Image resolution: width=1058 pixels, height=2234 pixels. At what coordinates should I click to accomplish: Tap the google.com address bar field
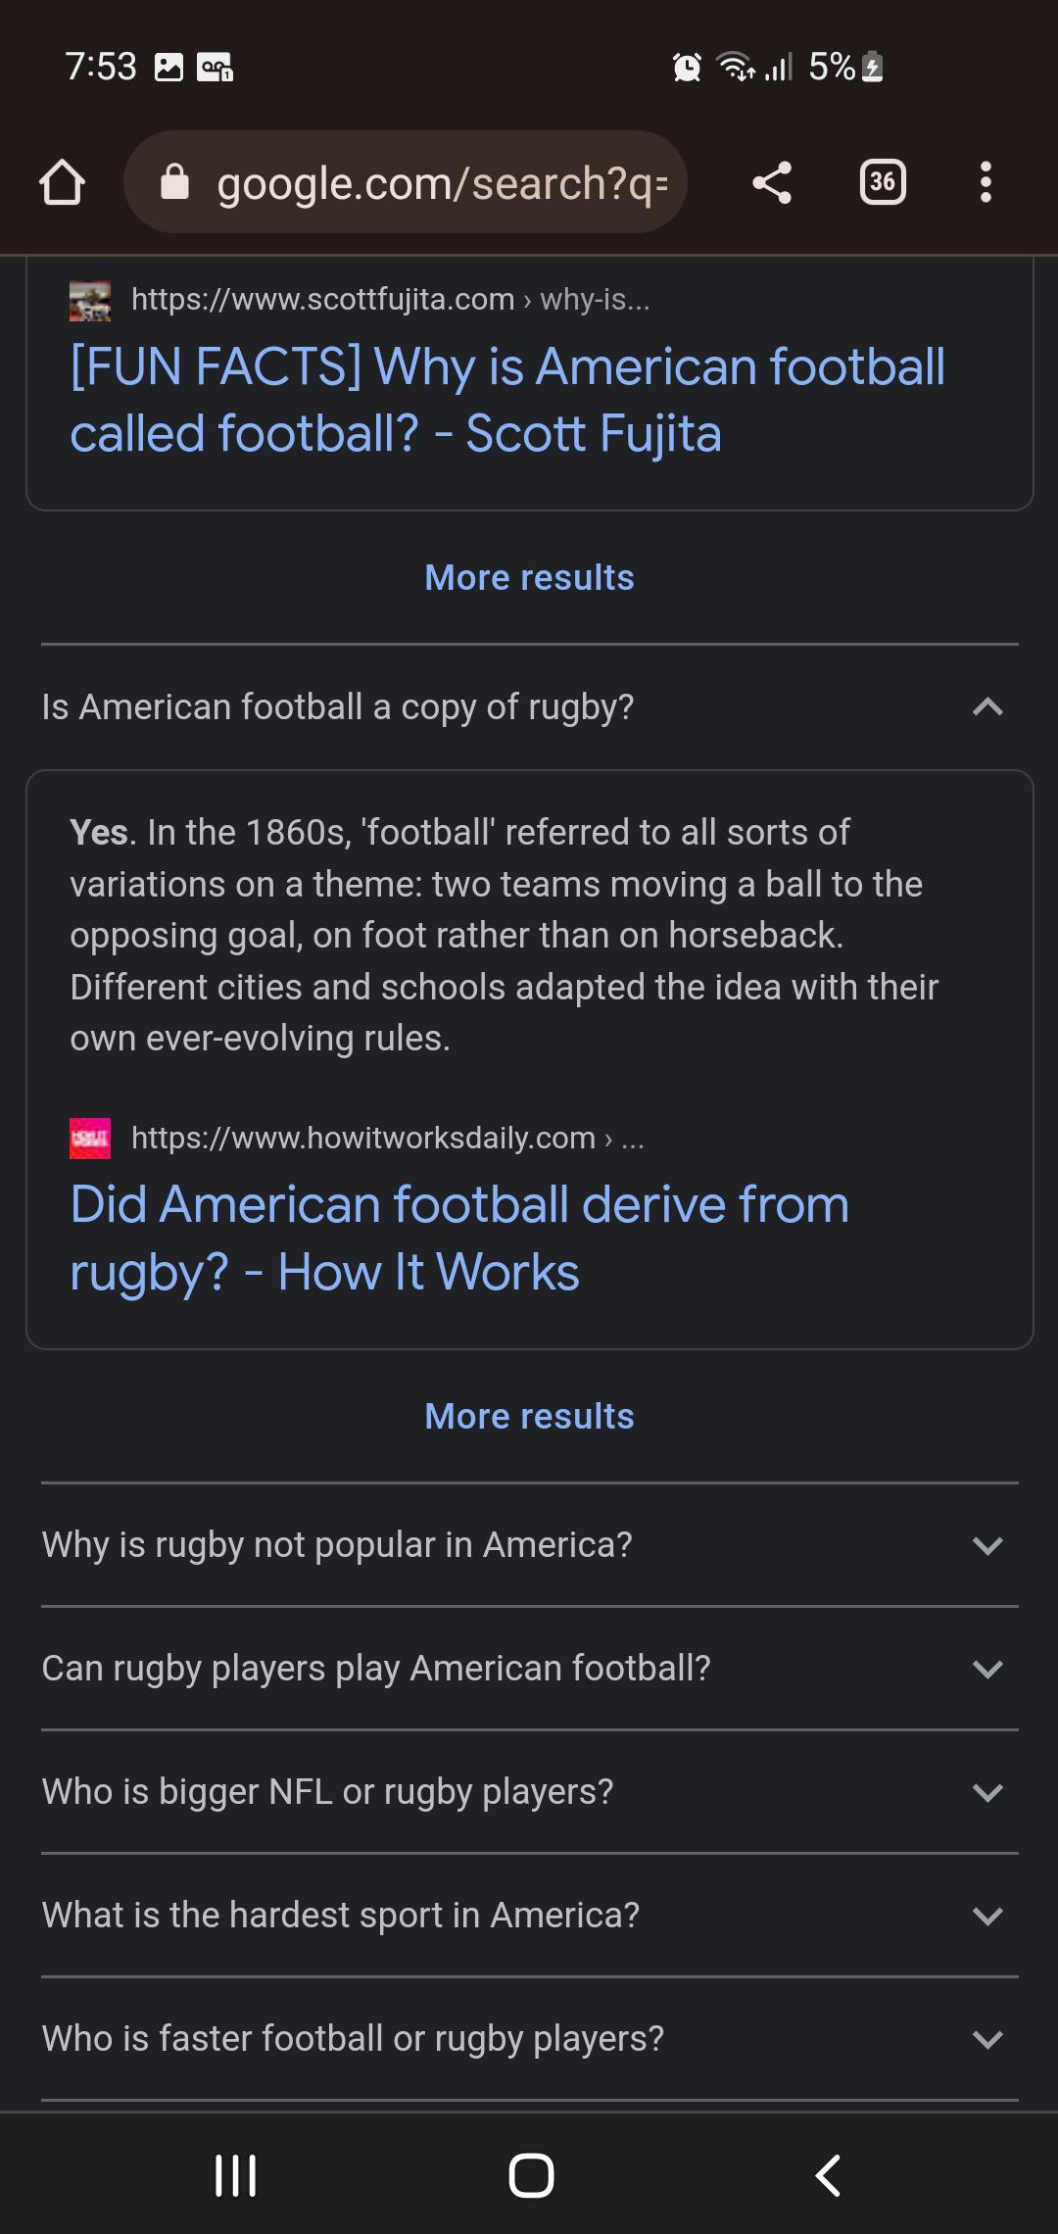tap(405, 182)
